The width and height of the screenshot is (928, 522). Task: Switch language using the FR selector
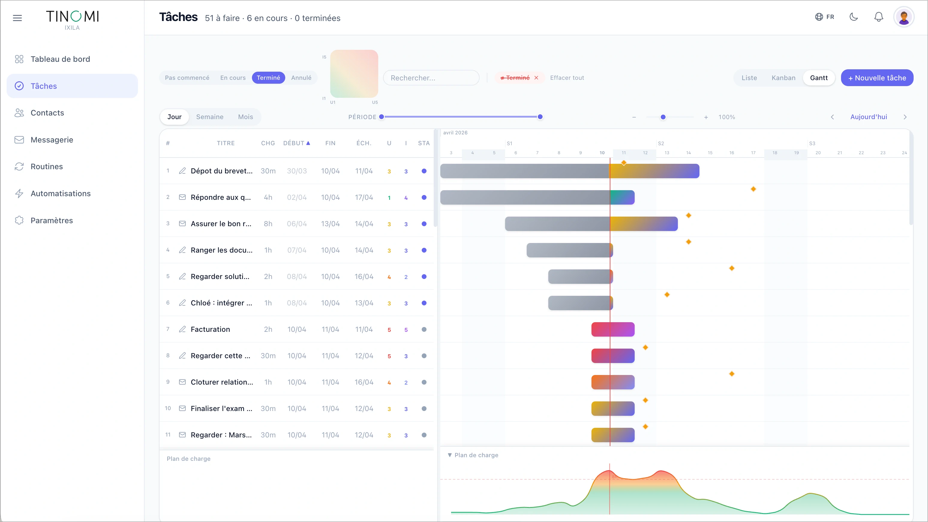point(825,17)
